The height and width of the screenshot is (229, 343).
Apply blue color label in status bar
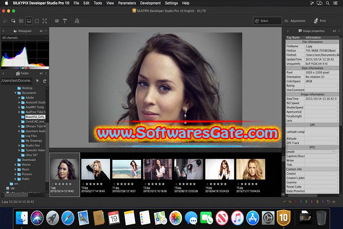[301, 201]
